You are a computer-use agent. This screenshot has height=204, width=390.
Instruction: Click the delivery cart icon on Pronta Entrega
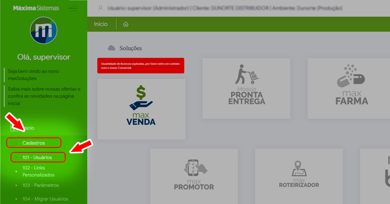pyautogui.click(x=247, y=74)
